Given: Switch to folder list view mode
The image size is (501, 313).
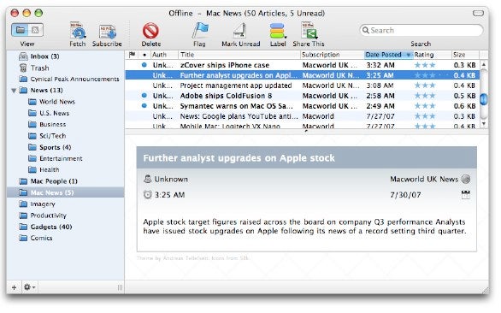Looking at the screenshot, I should point(21,30).
